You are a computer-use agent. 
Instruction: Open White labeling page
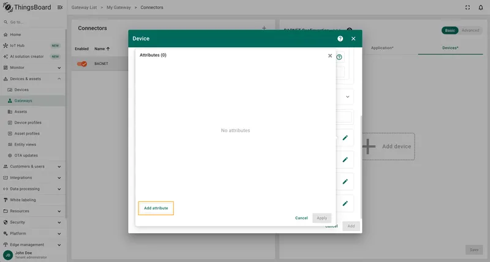tap(33, 200)
